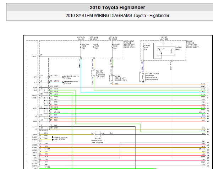Click the GAUGE fuse label
Screen dimensions: 213x169
(x=116, y=46)
